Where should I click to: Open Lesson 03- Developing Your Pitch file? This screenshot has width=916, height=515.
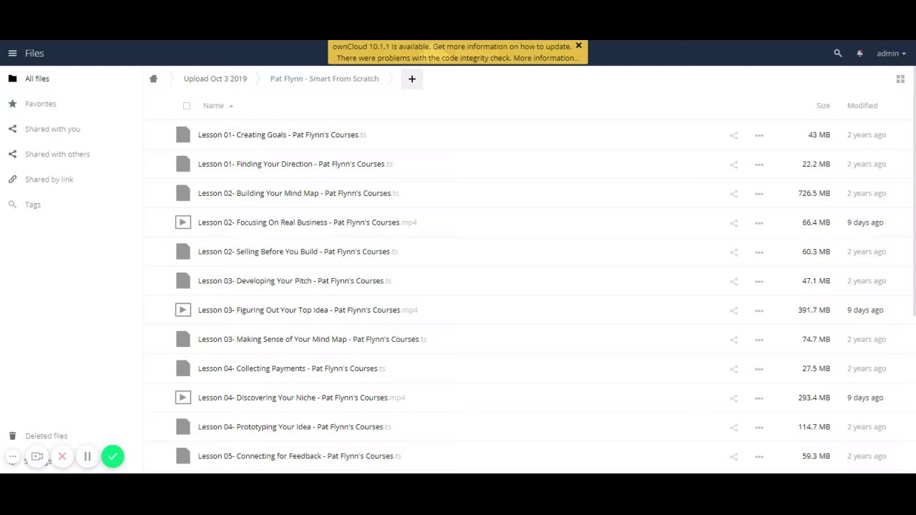[295, 280]
